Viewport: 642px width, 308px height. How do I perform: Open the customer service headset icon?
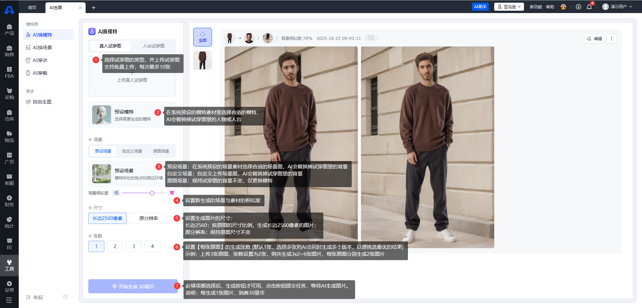pos(563,7)
